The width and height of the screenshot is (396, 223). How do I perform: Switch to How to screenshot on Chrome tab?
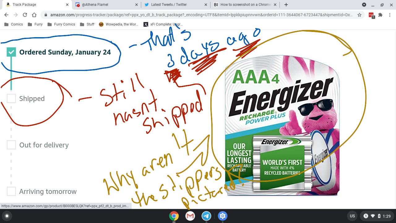point(246,5)
